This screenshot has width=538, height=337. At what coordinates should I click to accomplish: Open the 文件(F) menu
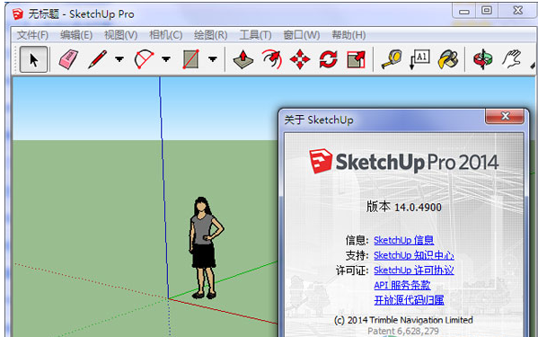tap(32, 35)
